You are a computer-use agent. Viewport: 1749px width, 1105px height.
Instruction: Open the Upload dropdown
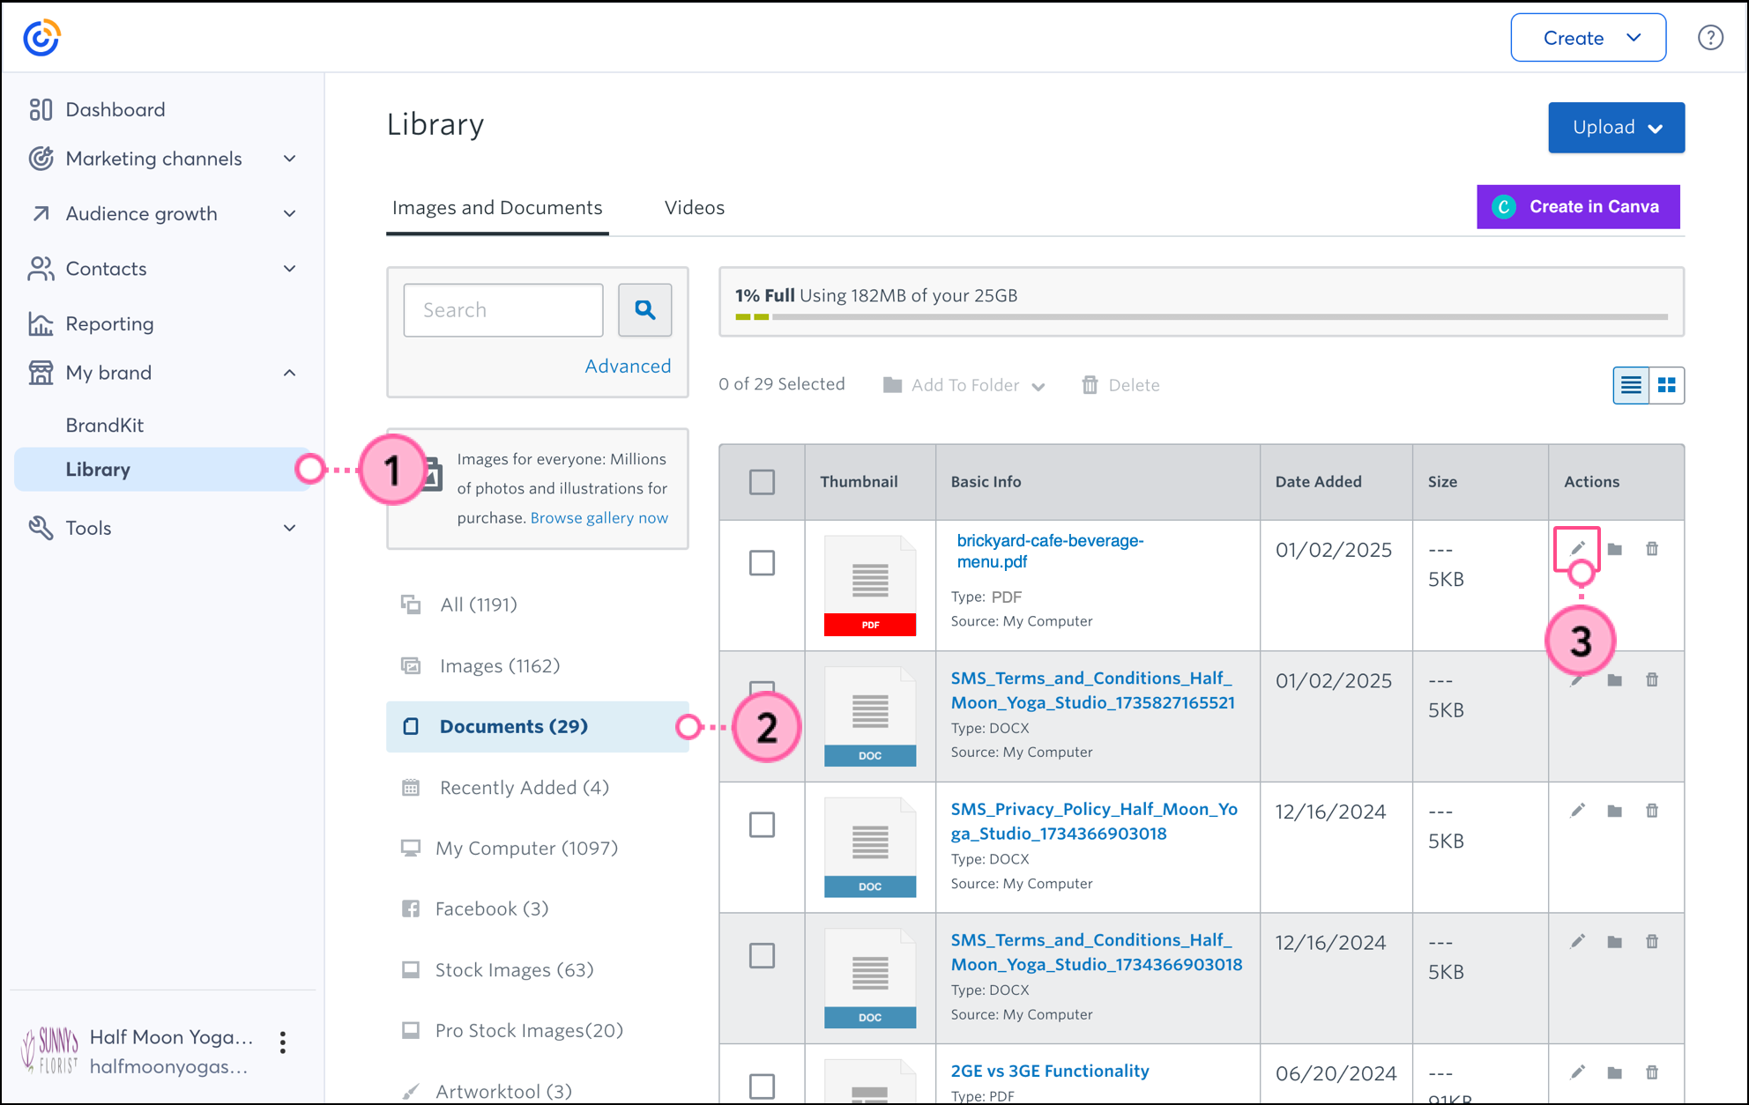[1616, 127]
